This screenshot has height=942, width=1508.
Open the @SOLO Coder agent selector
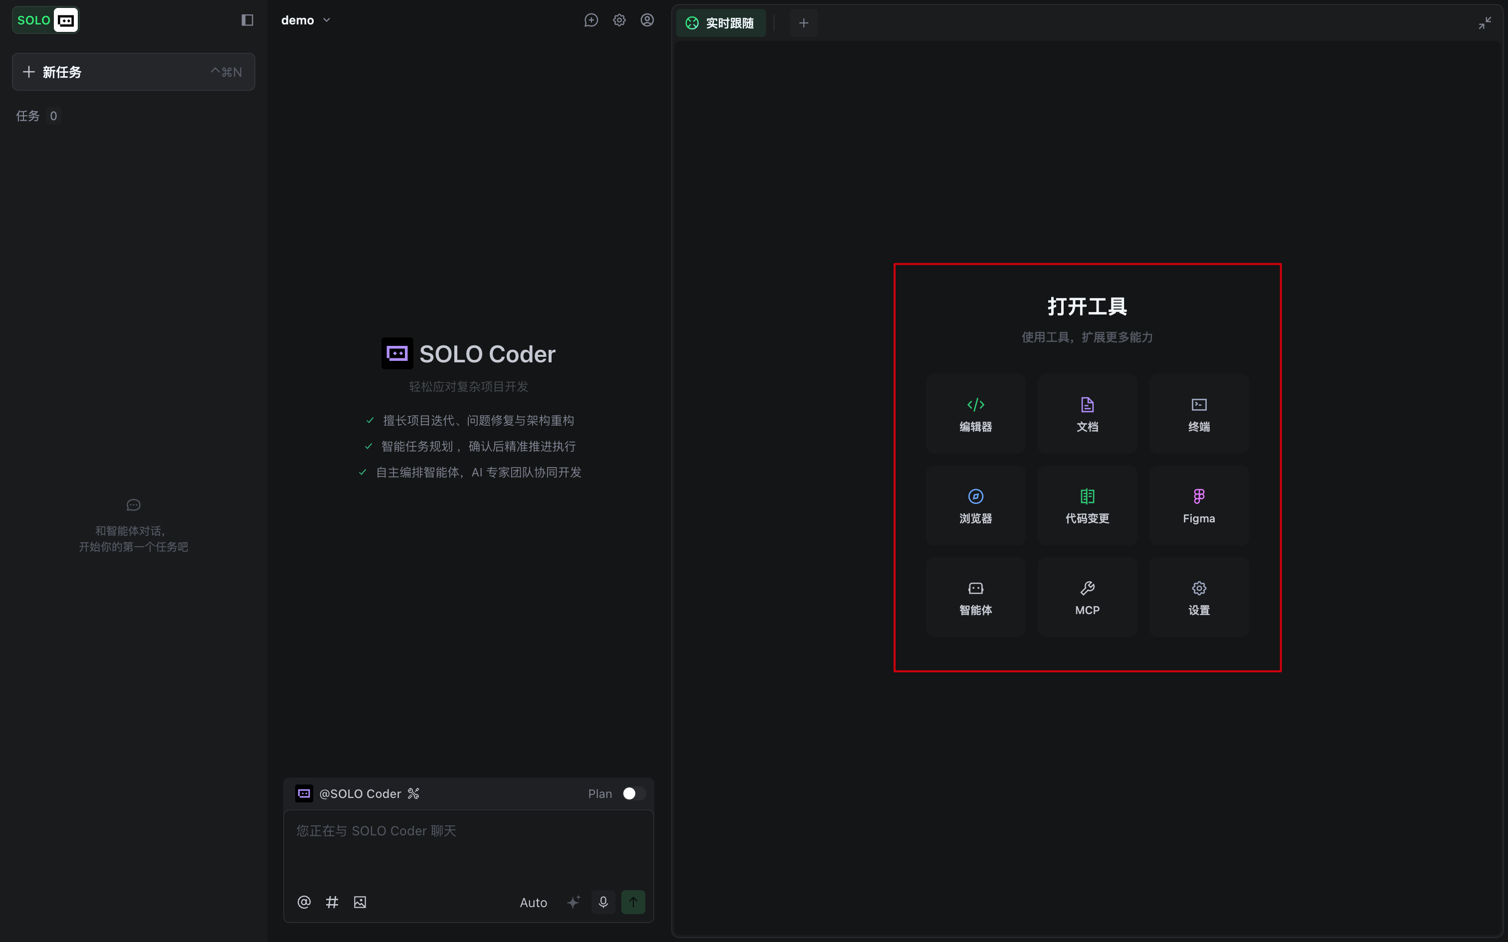[360, 793]
